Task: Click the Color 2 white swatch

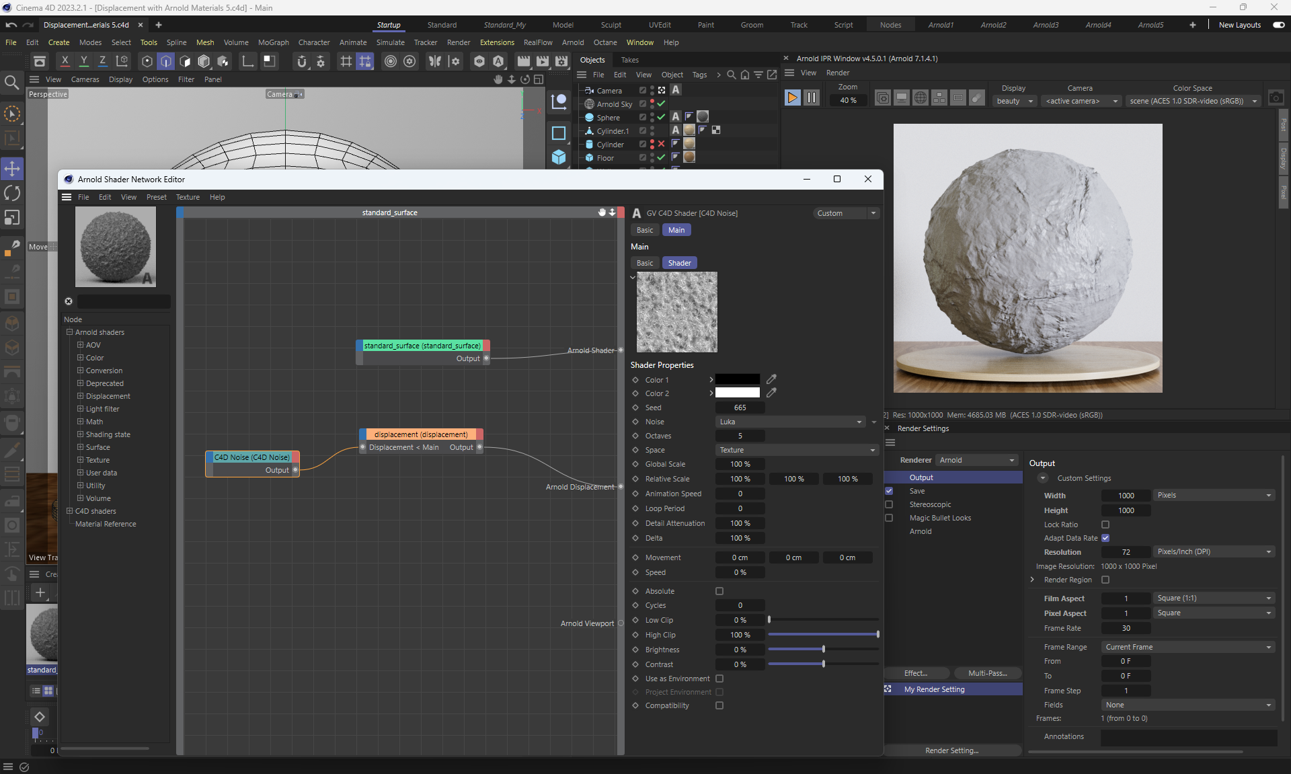Action: 737,393
